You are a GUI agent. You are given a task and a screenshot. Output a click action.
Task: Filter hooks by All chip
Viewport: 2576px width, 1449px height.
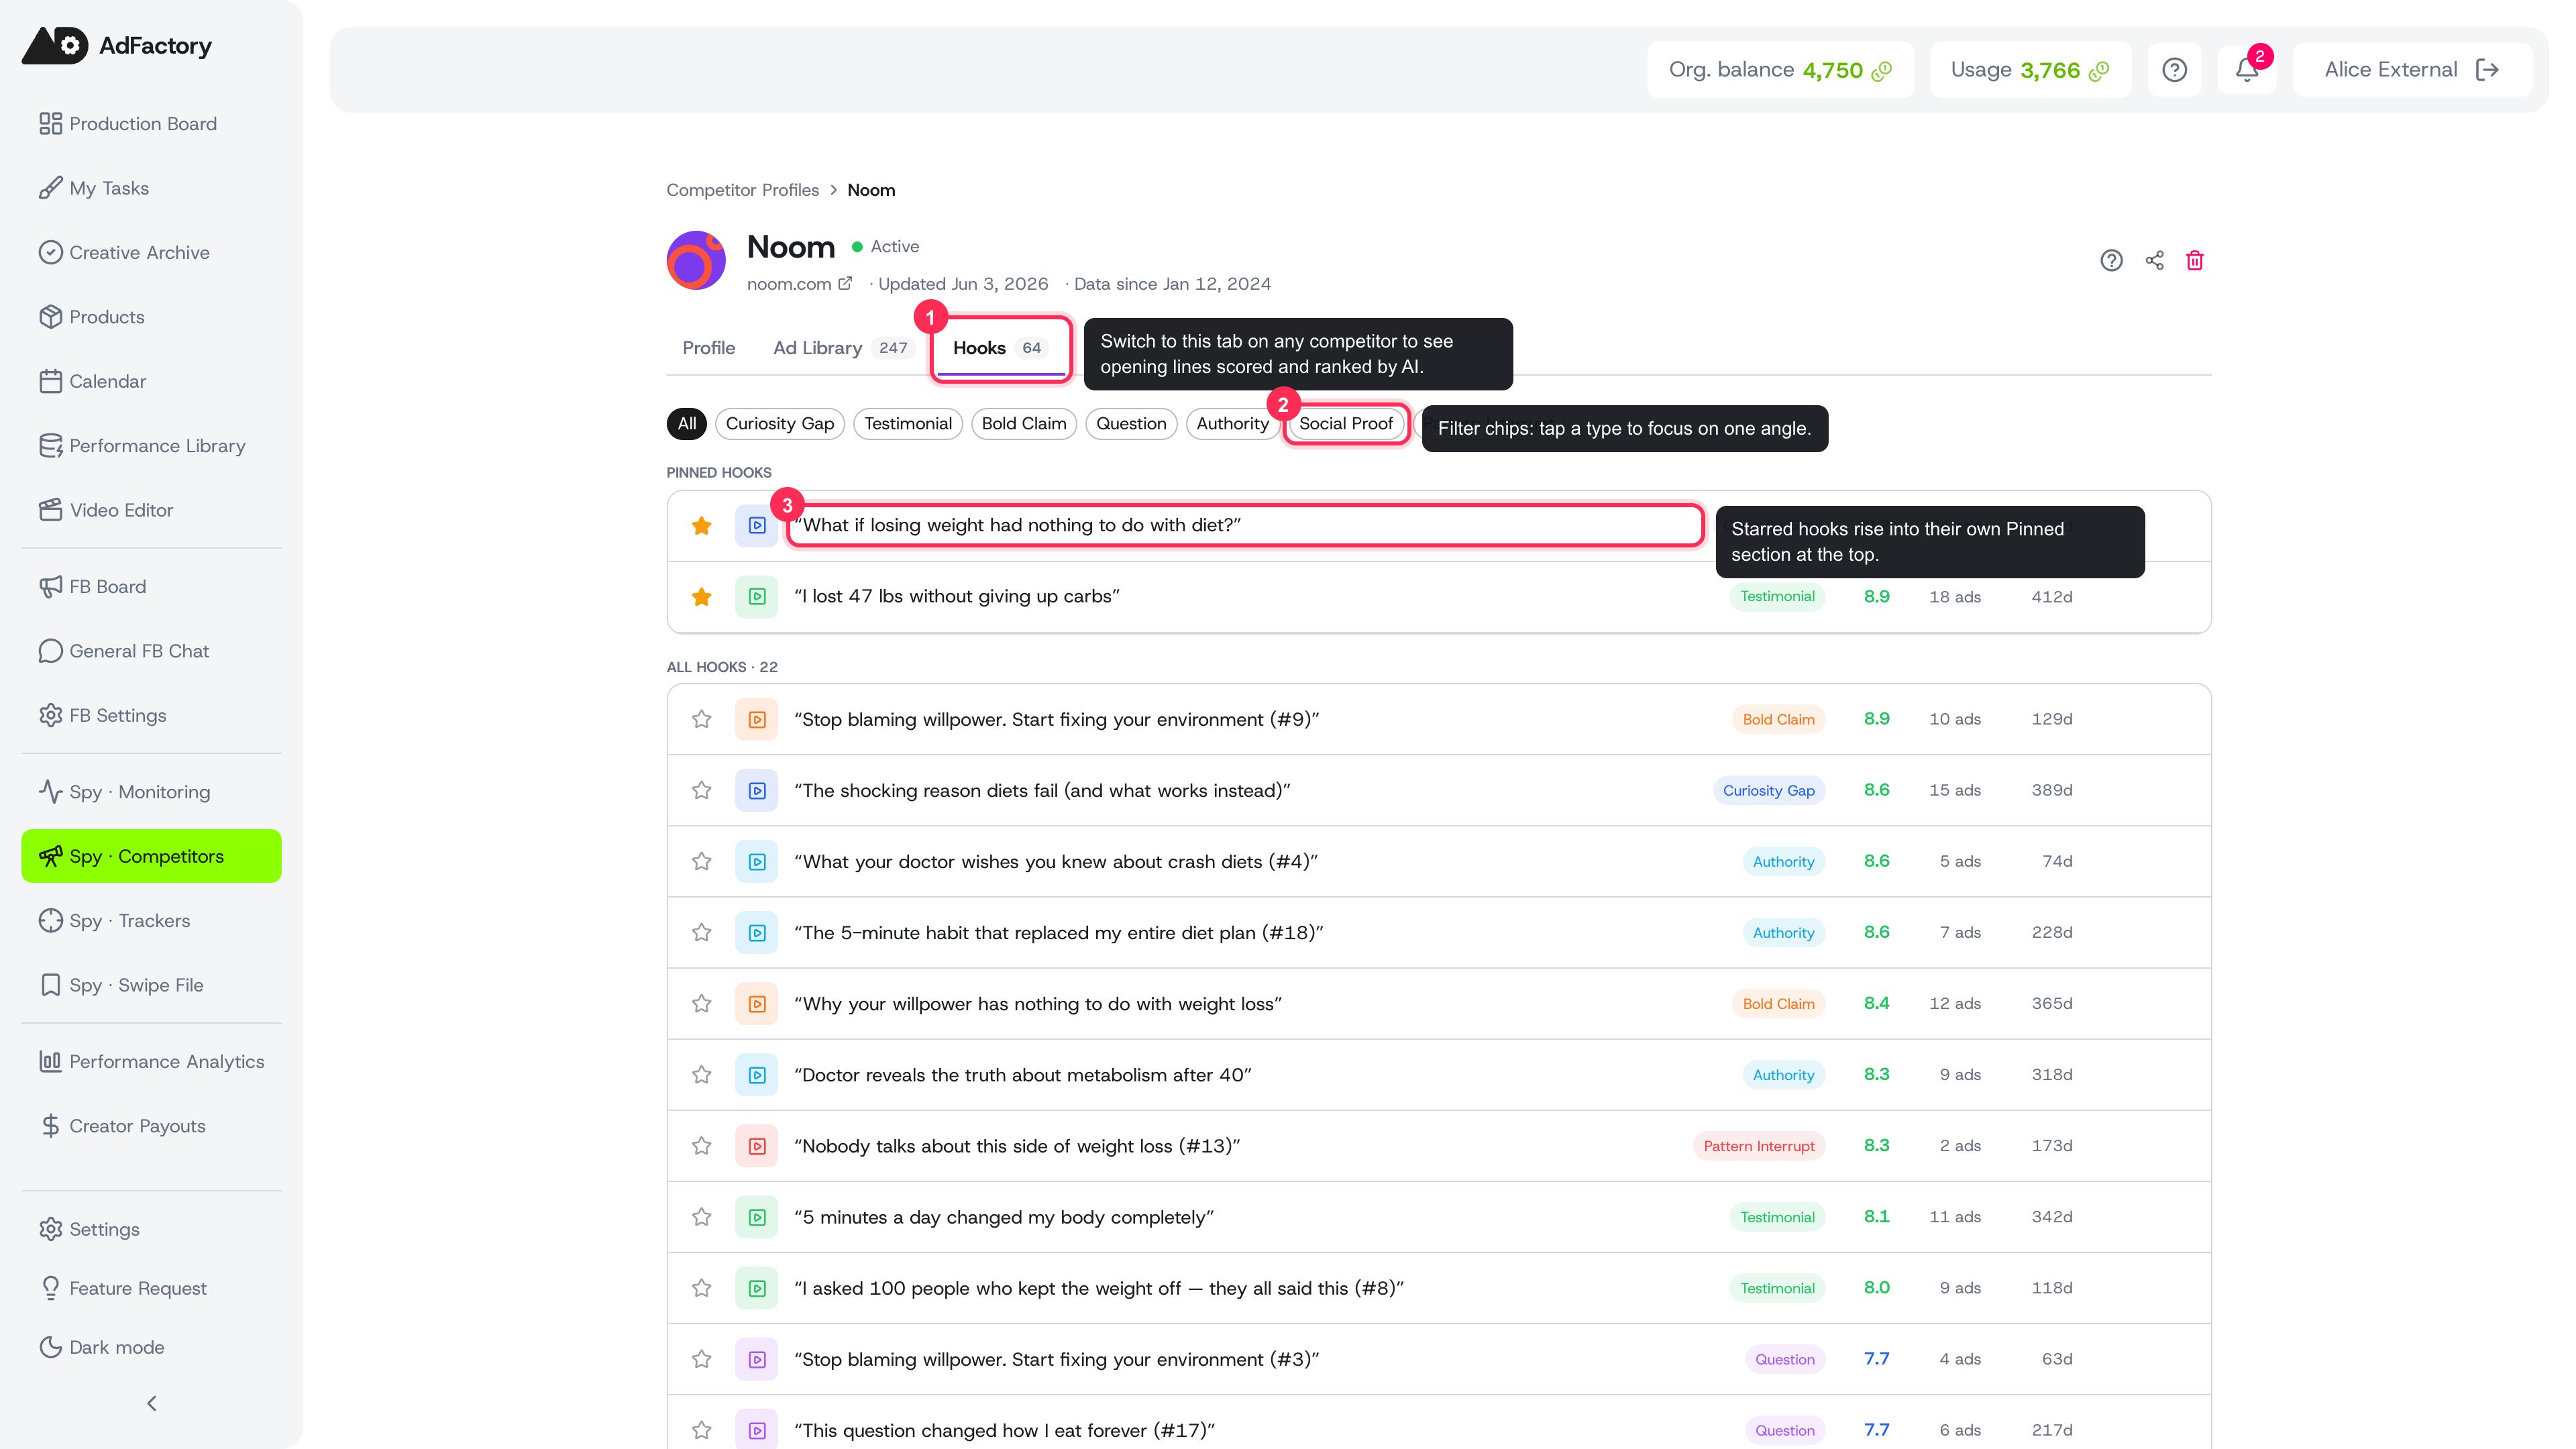[687, 423]
